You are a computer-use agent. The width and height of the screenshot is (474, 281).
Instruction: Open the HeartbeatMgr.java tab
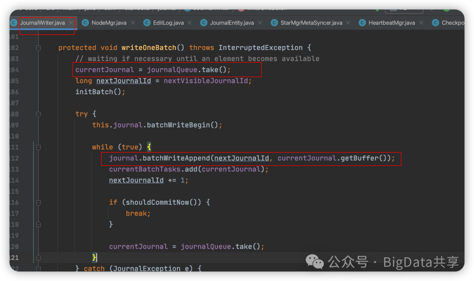(391, 23)
